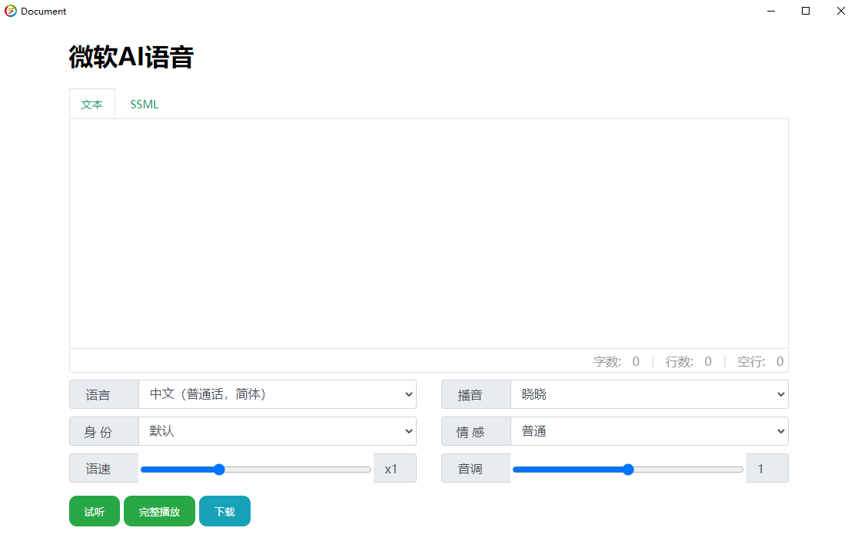This screenshot has height=551, width=858.
Task: Open the 播音 voice dropdown showing 晓晓
Action: [x=650, y=394]
